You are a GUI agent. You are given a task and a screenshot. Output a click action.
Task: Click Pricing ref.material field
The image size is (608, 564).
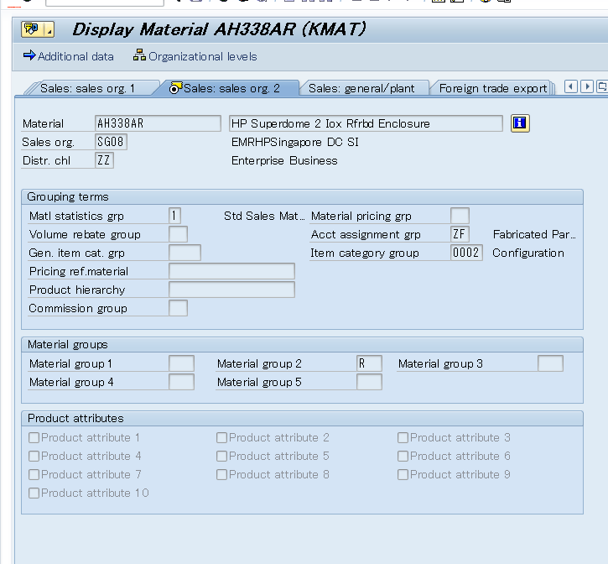click(231, 271)
